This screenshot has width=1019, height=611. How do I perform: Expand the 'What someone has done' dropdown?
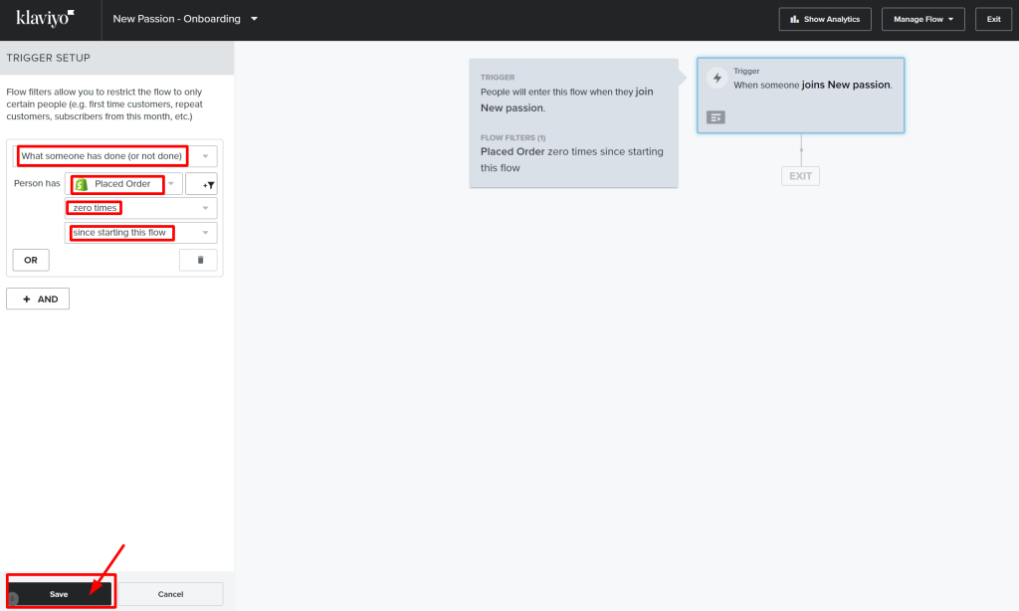[x=115, y=156]
